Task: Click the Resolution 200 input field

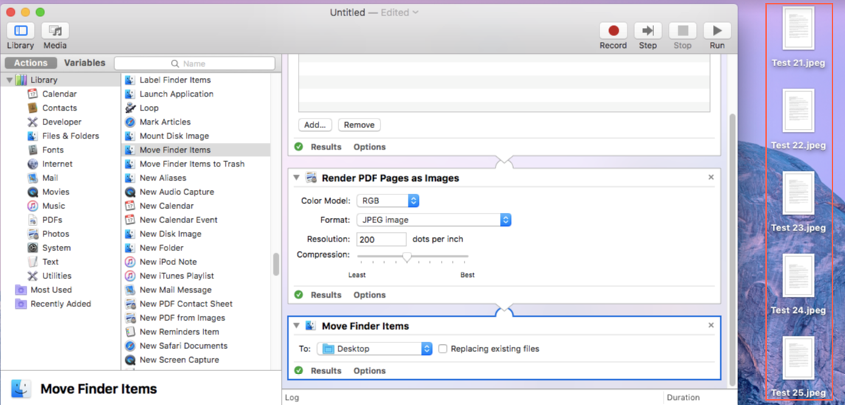Action: [381, 239]
